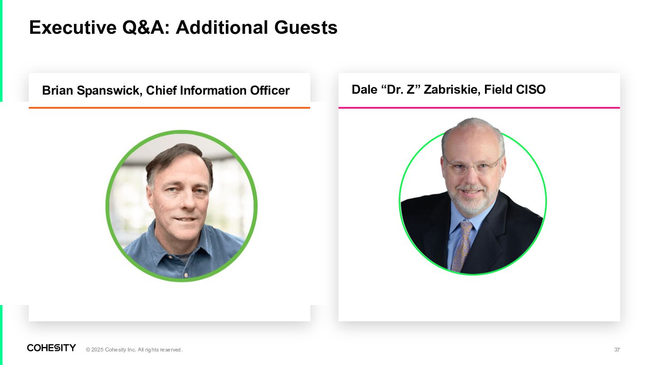The width and height of the screenshot is (649, 365).
Task: Click the slide number 37
Action: pos(617,350)
